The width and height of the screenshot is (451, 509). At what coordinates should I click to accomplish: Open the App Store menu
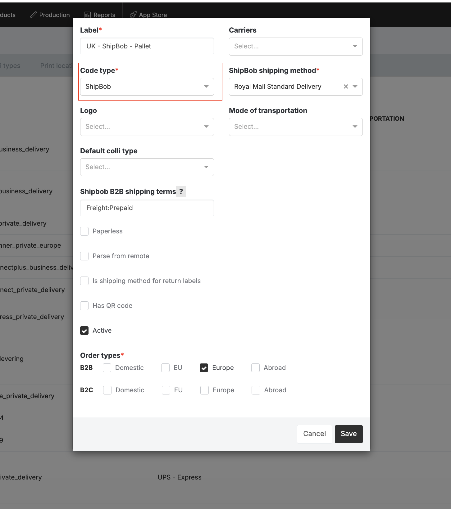pyautogui.click(x=148, y=15)
